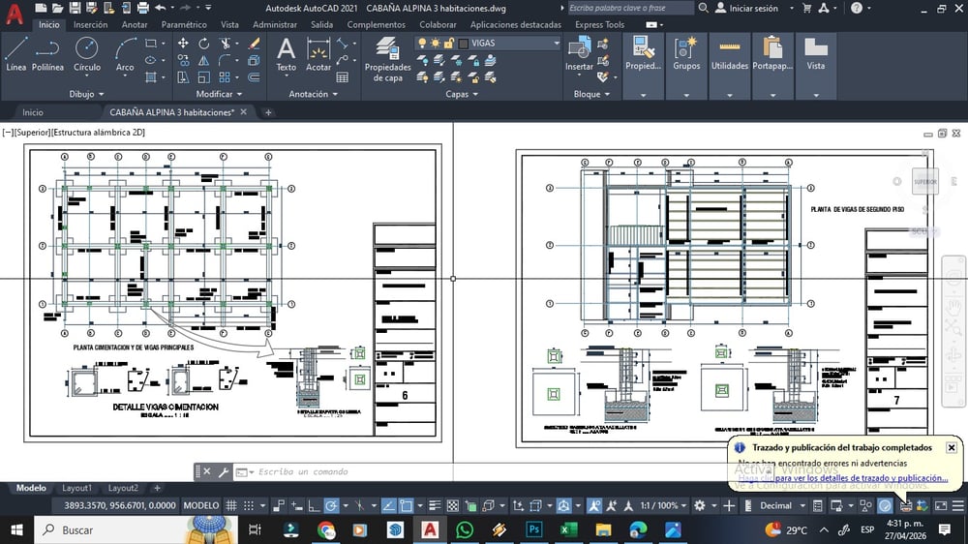The height and width of the screenshot is (544, 968).
Task: Switch to the Layout1 tab
Action: (x=76, y=488)
